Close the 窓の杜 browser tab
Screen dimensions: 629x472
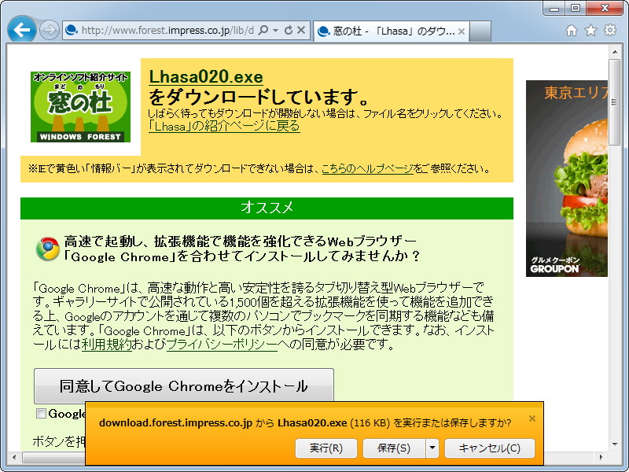click(462, 31)
